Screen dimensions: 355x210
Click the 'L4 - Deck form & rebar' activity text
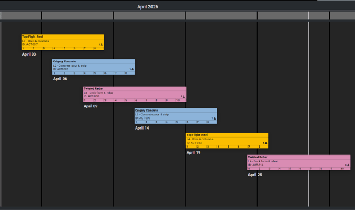pyautogui.click(x=263, y=161)
